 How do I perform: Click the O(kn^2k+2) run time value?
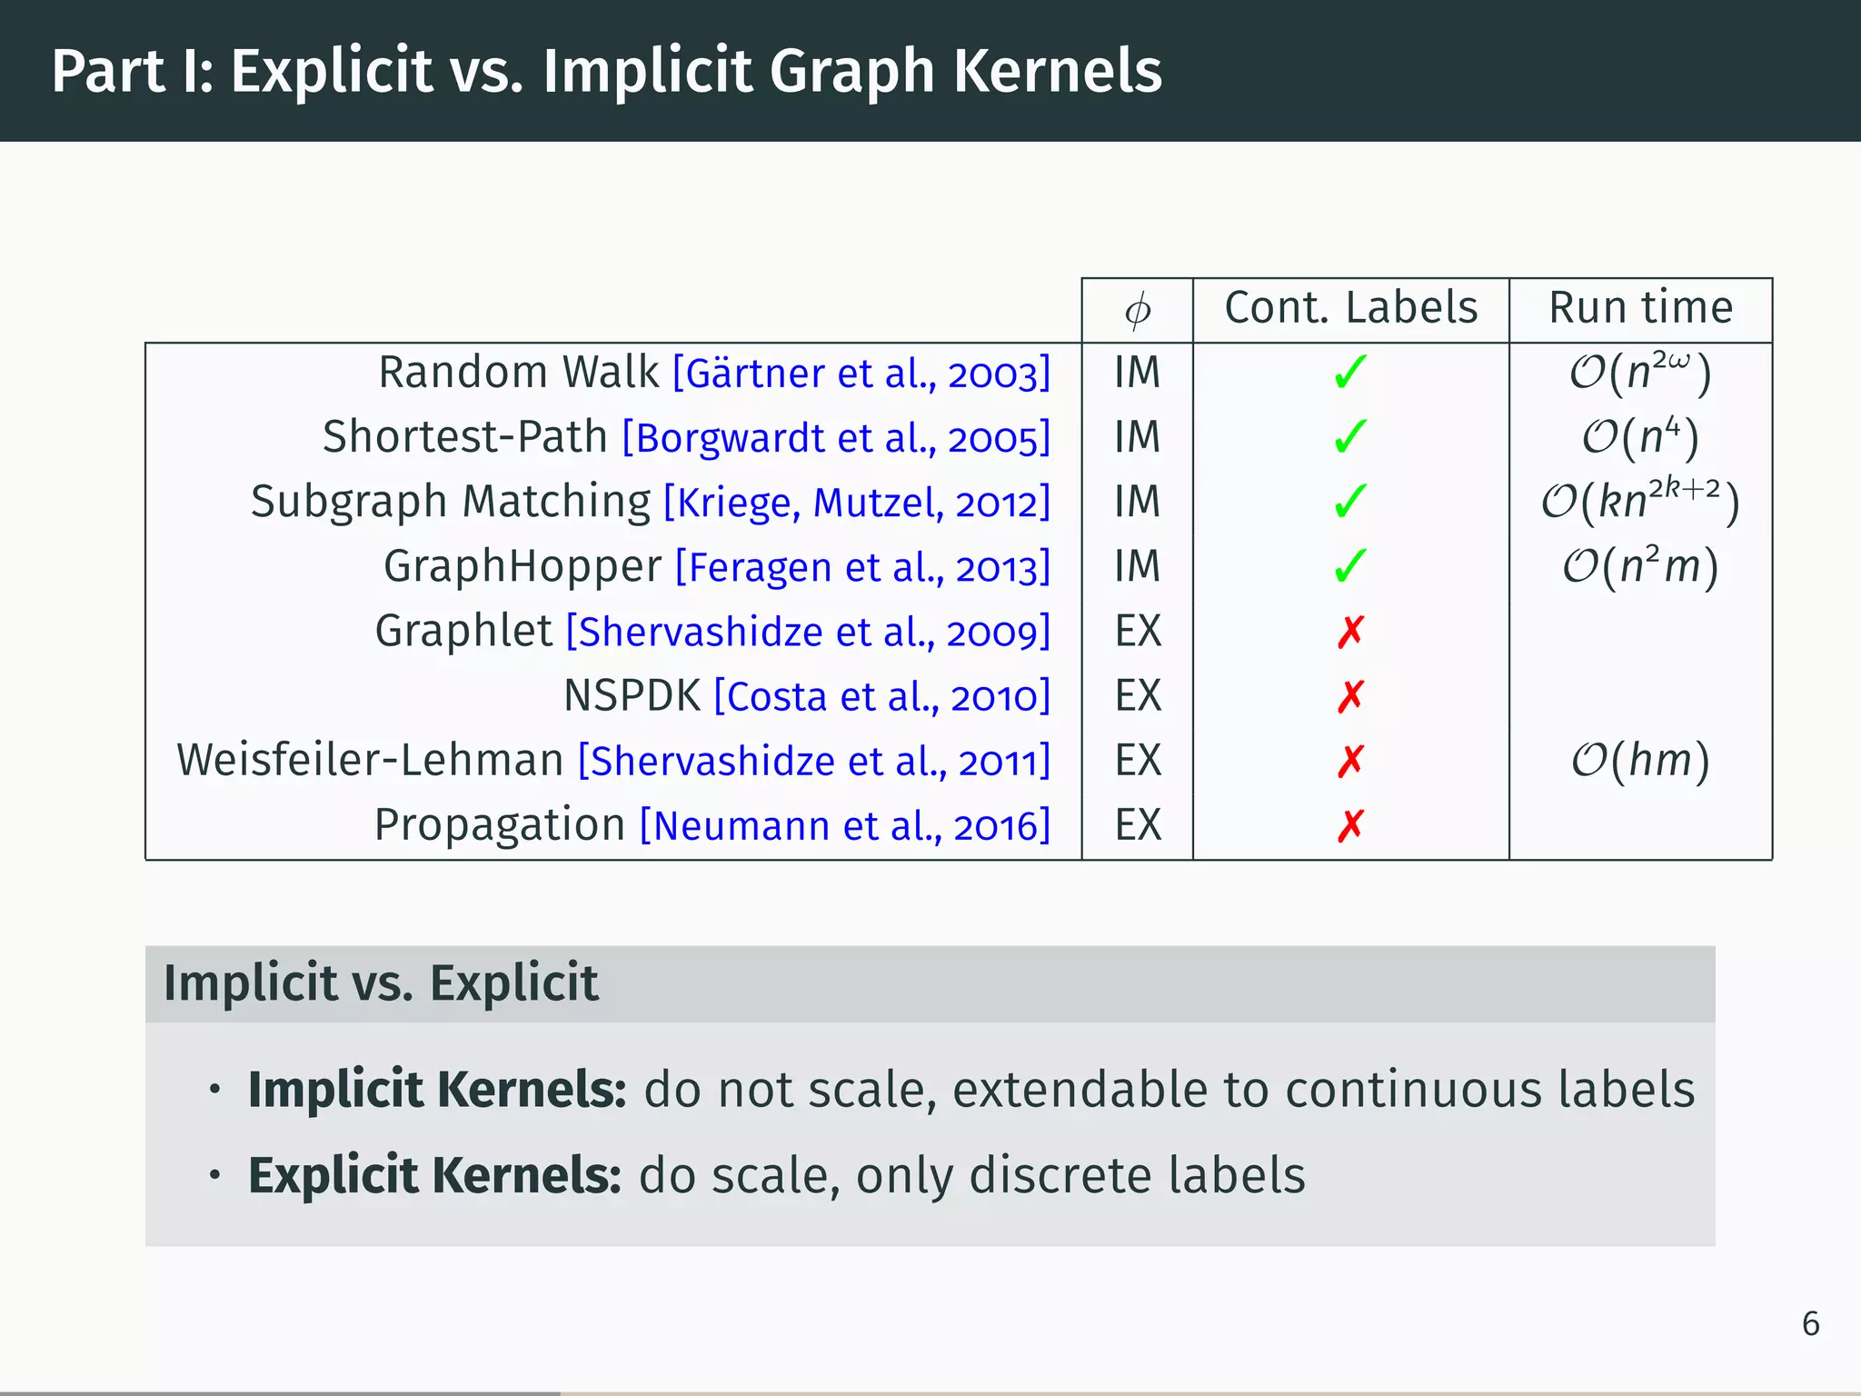click(x=1641, y=500)
